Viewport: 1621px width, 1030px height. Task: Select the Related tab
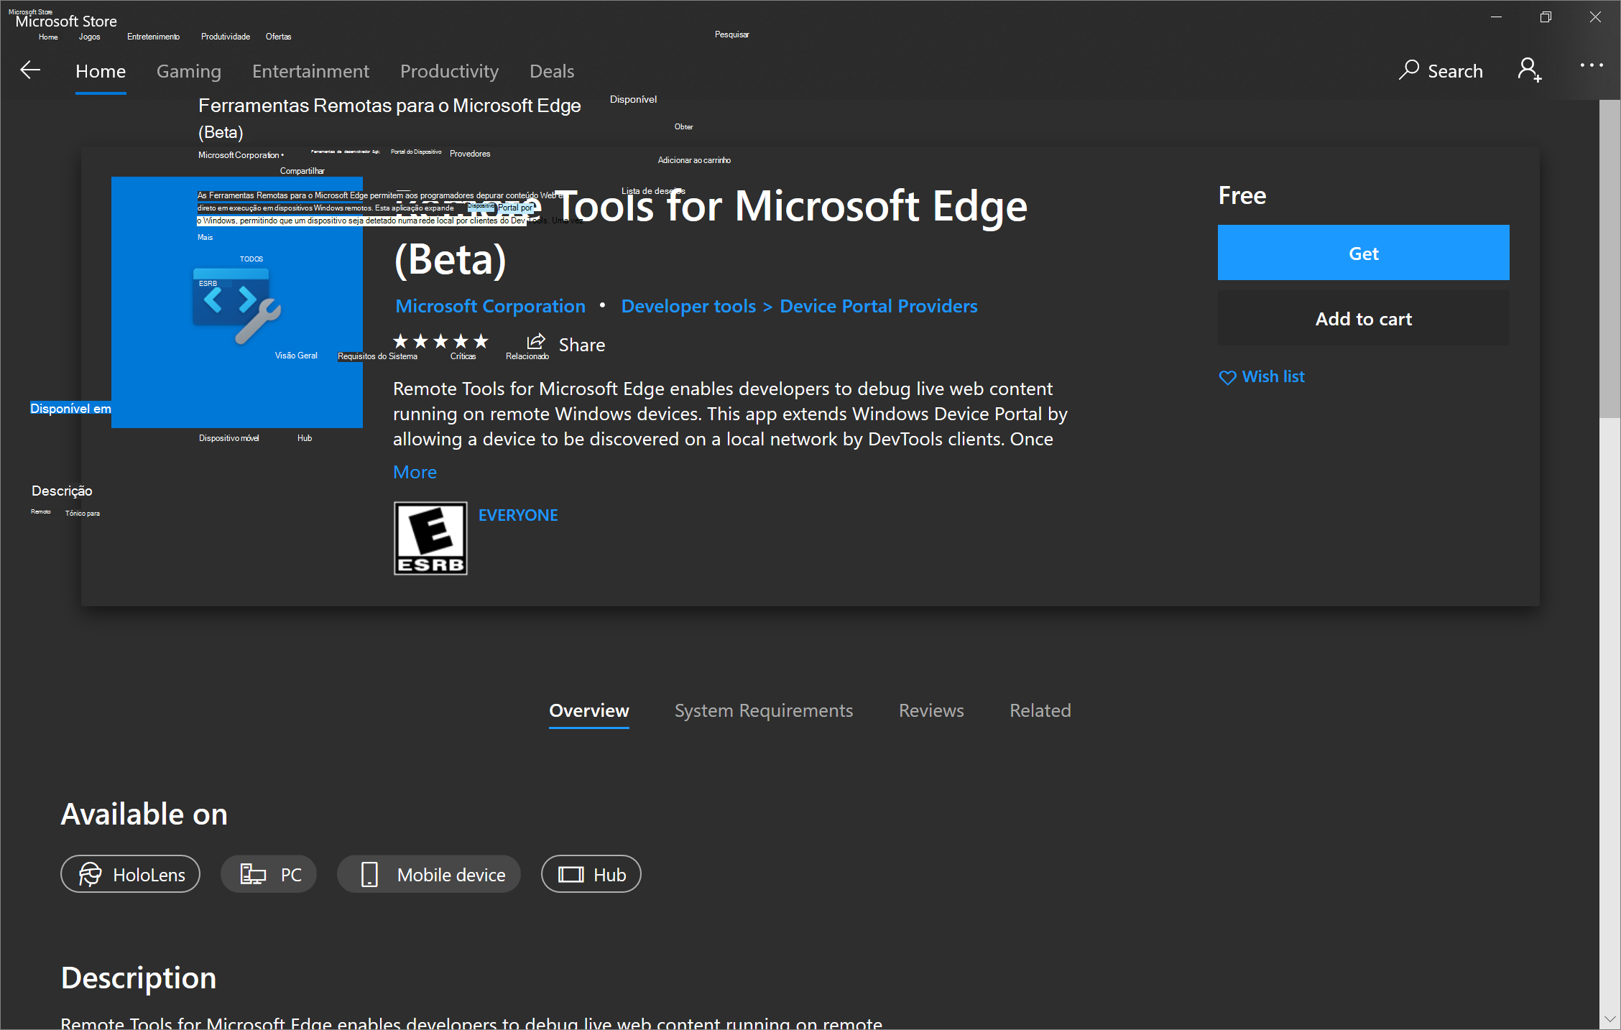coord(1040,710)
